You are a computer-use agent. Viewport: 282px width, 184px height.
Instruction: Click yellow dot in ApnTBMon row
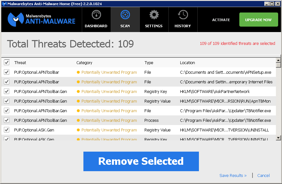tap(78, 101)
